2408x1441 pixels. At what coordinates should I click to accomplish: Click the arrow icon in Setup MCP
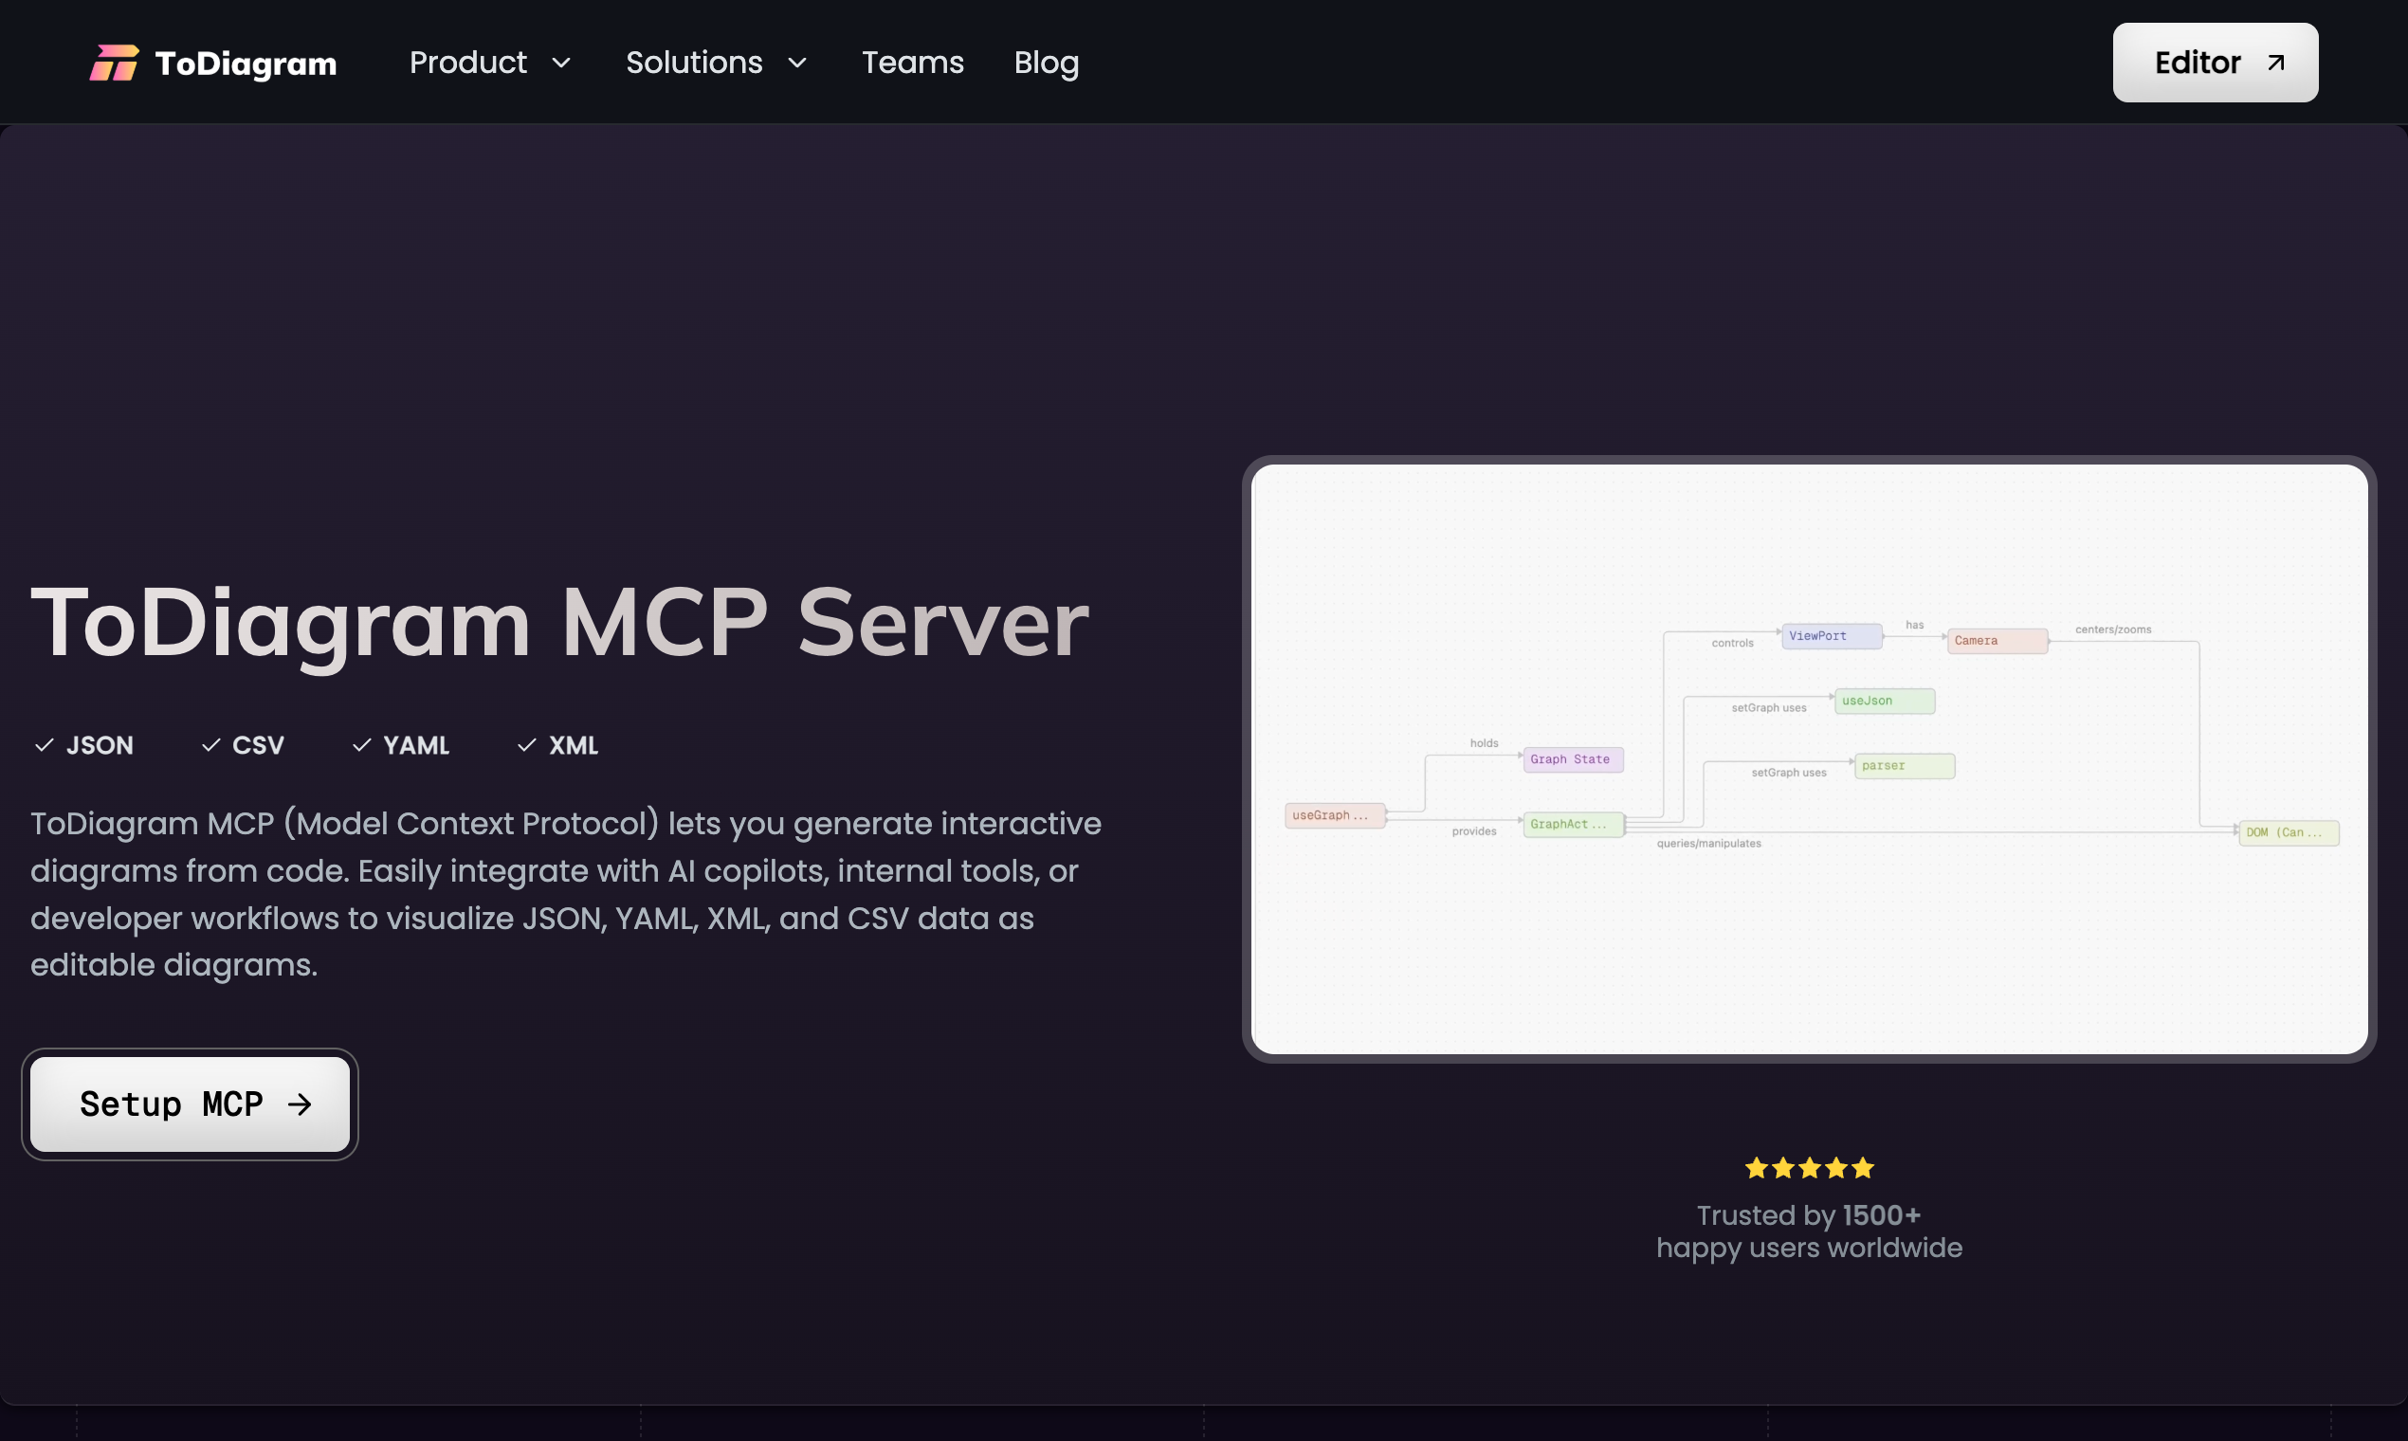click(300, 1104)
